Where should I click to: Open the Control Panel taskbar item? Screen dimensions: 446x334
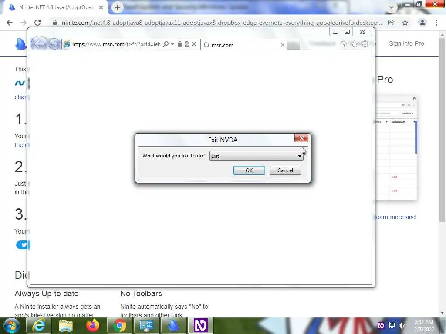coord(147,326)
